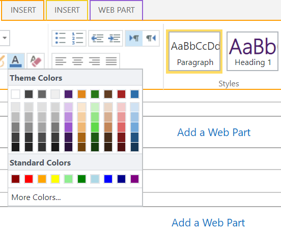
Task: Choose standard color yellow
Action: 55,179
